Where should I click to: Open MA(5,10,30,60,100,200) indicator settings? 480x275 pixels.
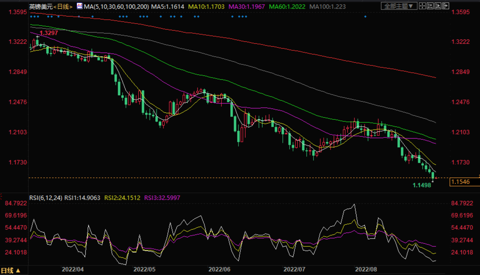click(116, 6)
